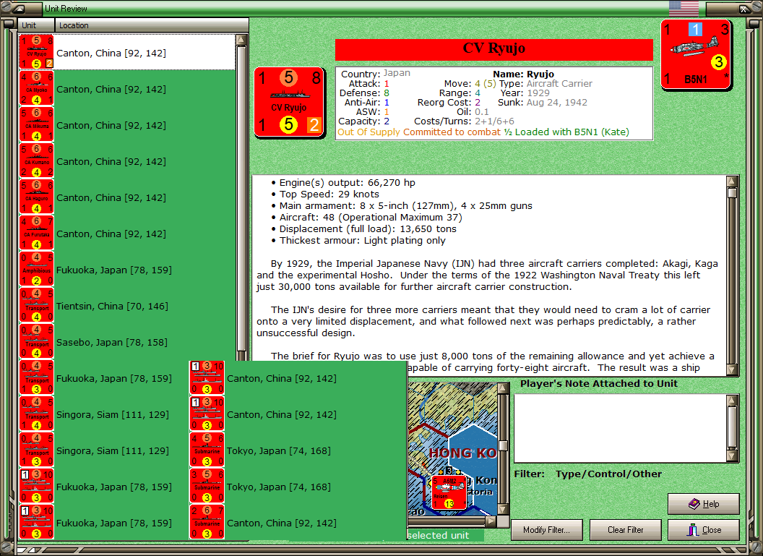The width and height of the screenshot is (763, 556).
Task: Click inside the Player's Note text box
Action: (x=621, y=428)
